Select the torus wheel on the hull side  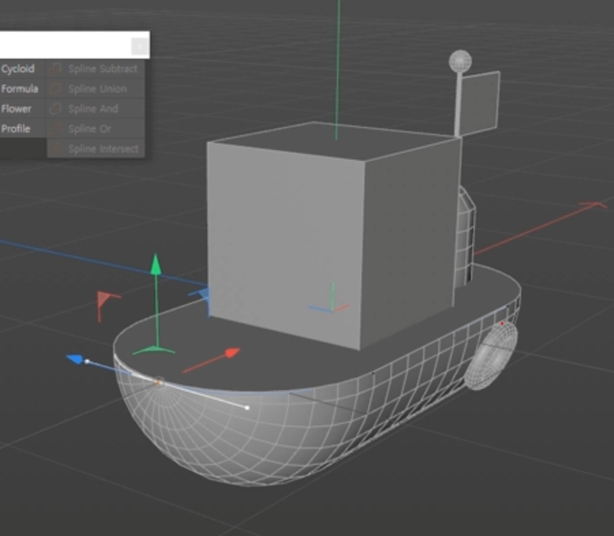tap(491, 355)
